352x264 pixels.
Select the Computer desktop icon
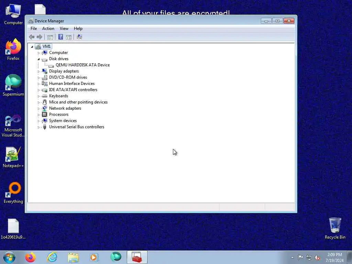tap(13, 14)
